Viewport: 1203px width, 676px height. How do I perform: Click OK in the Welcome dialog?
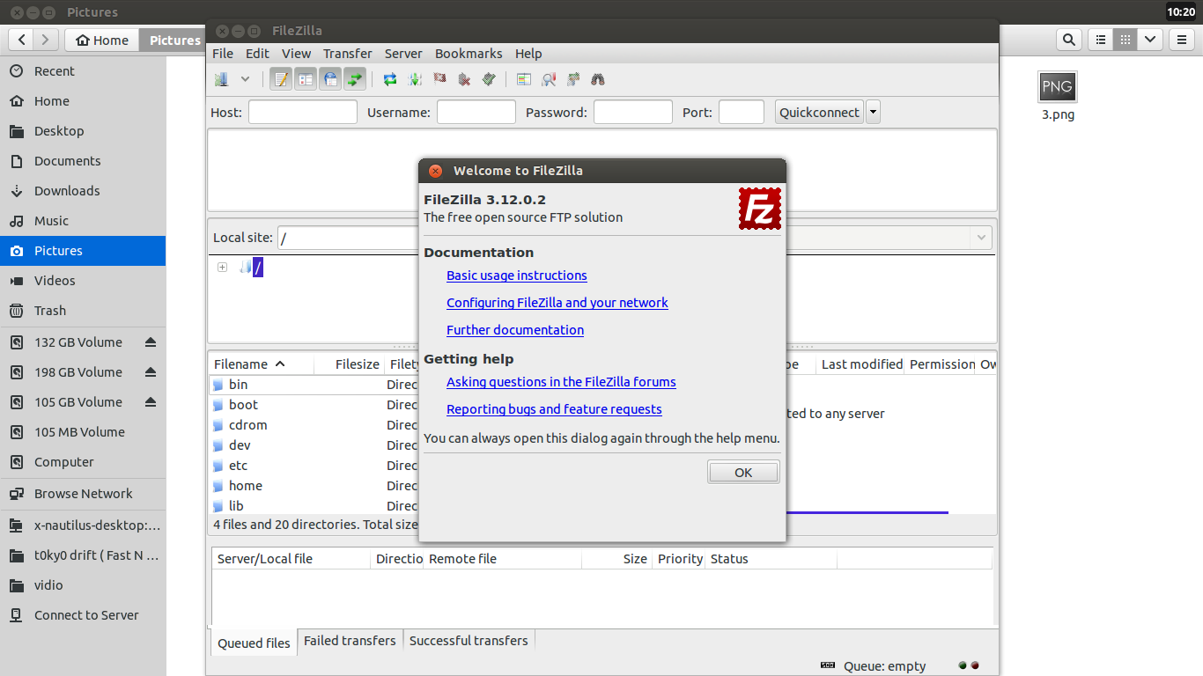click(743, 473)
